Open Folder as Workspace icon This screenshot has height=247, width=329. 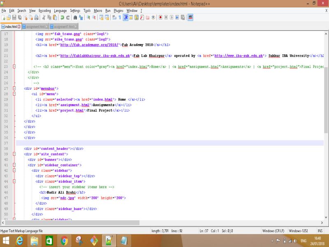click(x=148, y=17)
